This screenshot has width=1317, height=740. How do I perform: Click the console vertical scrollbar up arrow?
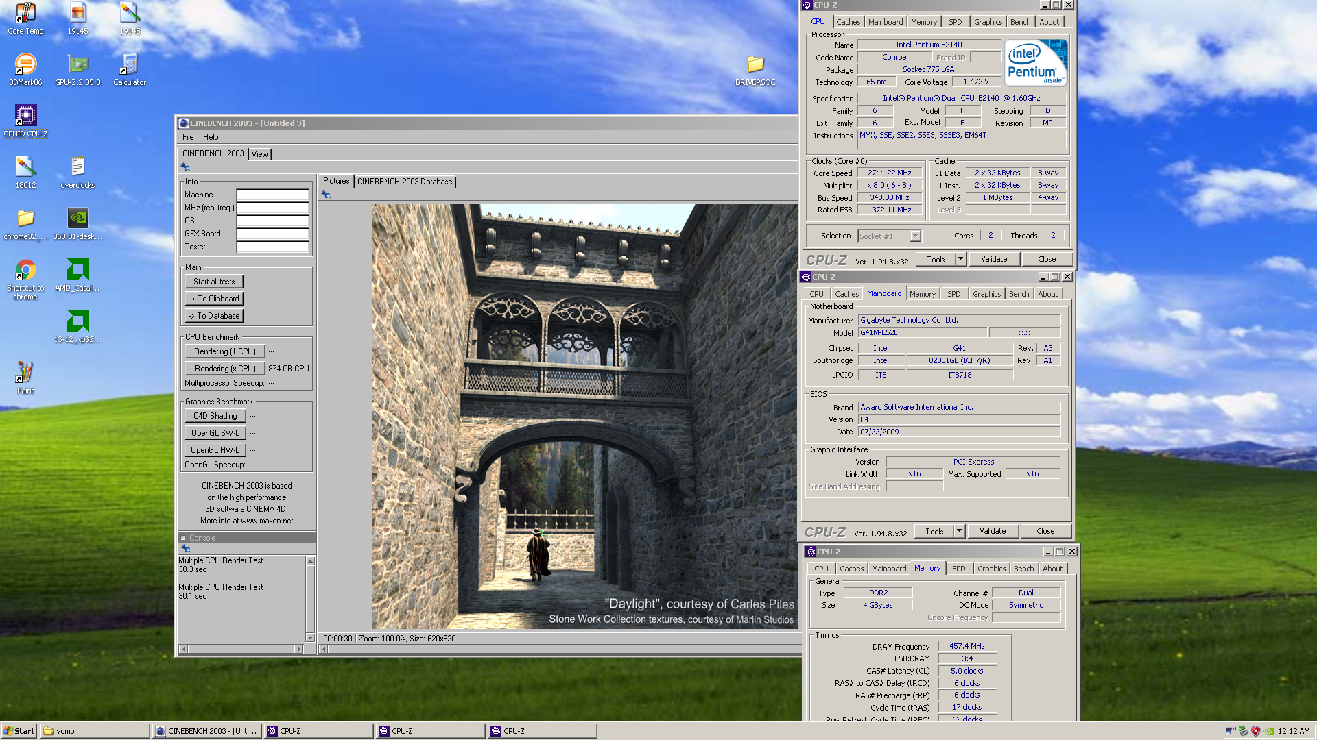tap(310, 561)
